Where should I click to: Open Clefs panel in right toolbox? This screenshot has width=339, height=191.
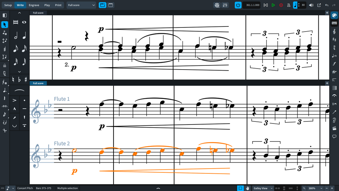click(334, 32)
